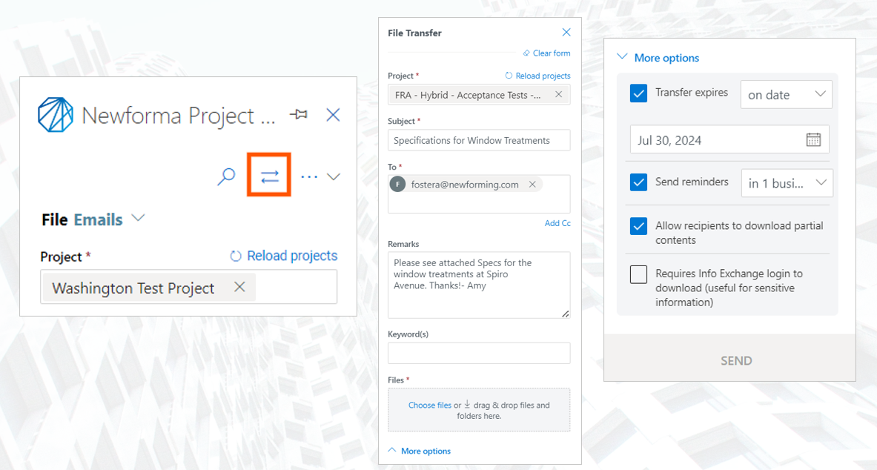Viewport: 877px width, 470px height.
Task: Select the highlighted file transfer arrows icon
Action: 268,175
